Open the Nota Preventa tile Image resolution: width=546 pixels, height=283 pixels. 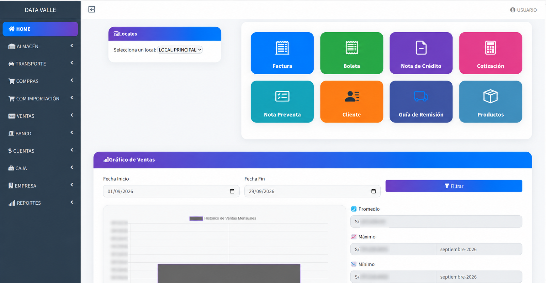pyautogui.click(x=282, y=102)
